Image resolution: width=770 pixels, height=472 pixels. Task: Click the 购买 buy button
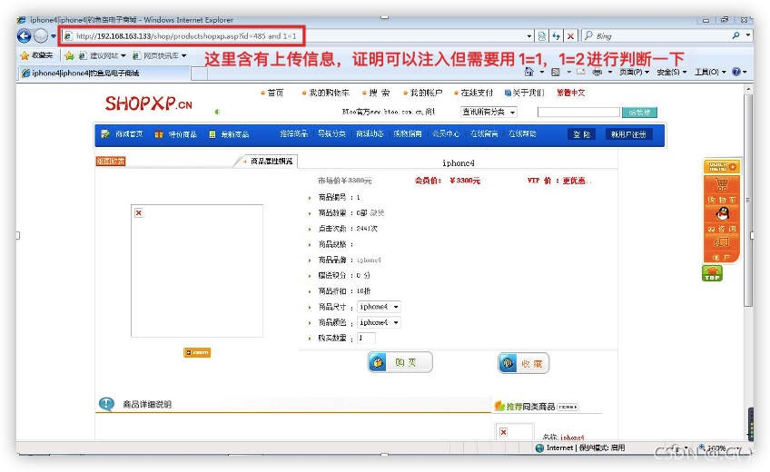point(400,362)
